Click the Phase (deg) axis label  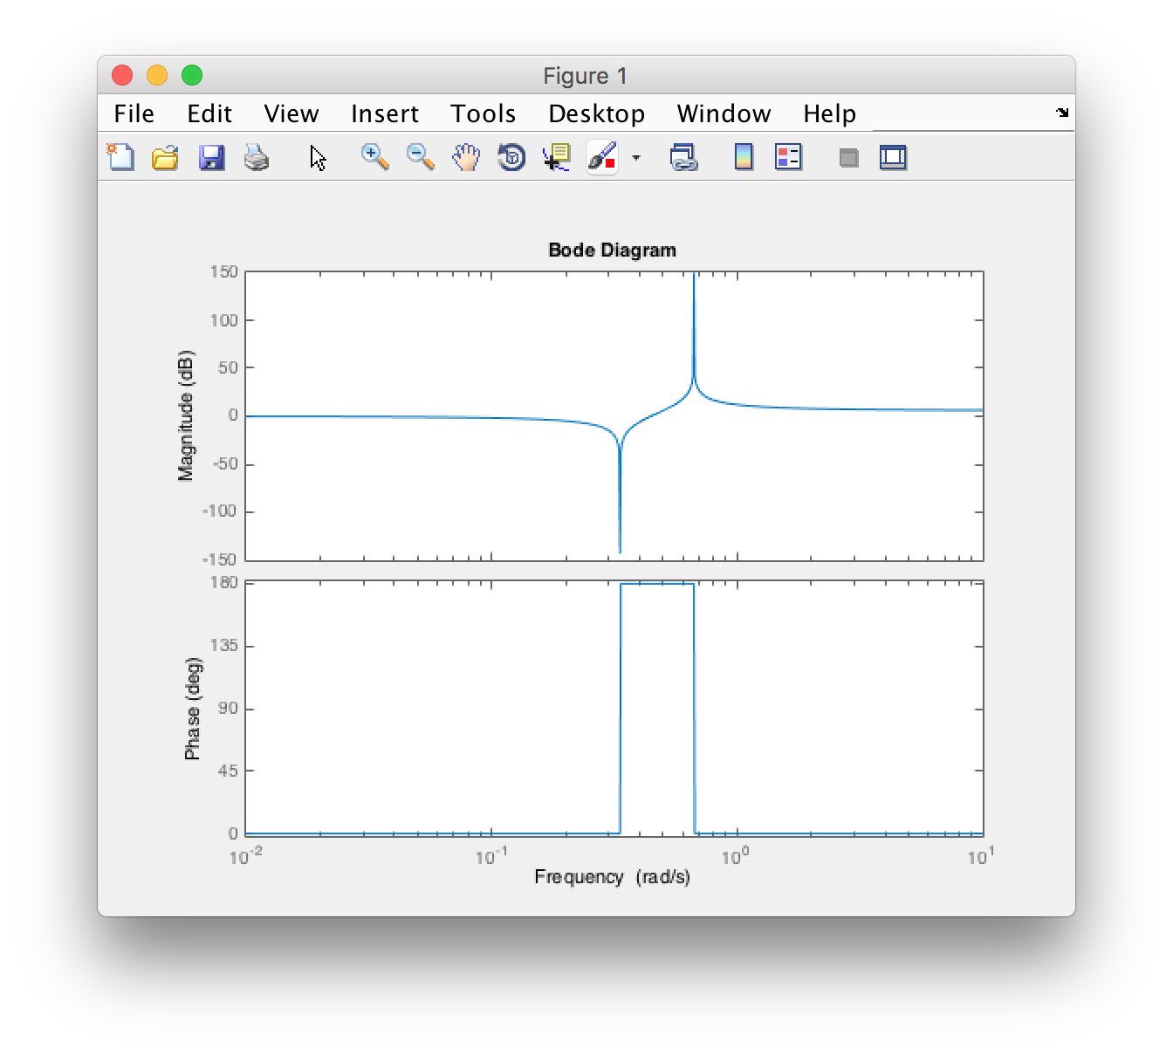click(192, 709)
